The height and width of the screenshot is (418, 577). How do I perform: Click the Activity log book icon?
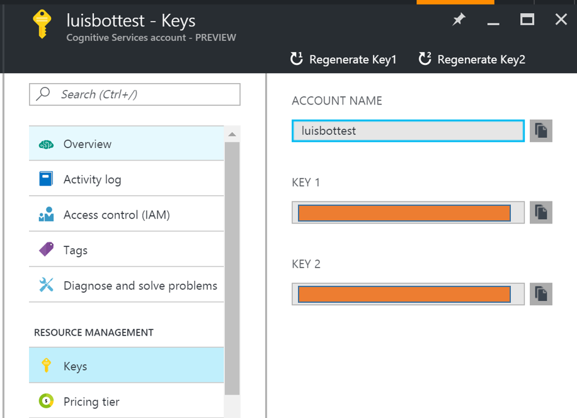[x=46, y=179]
